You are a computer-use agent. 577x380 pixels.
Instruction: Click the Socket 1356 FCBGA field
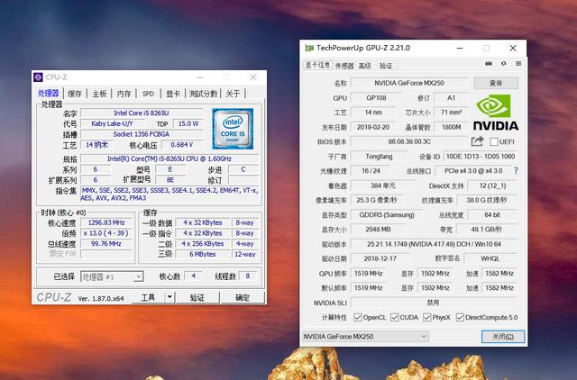(142, 134)
